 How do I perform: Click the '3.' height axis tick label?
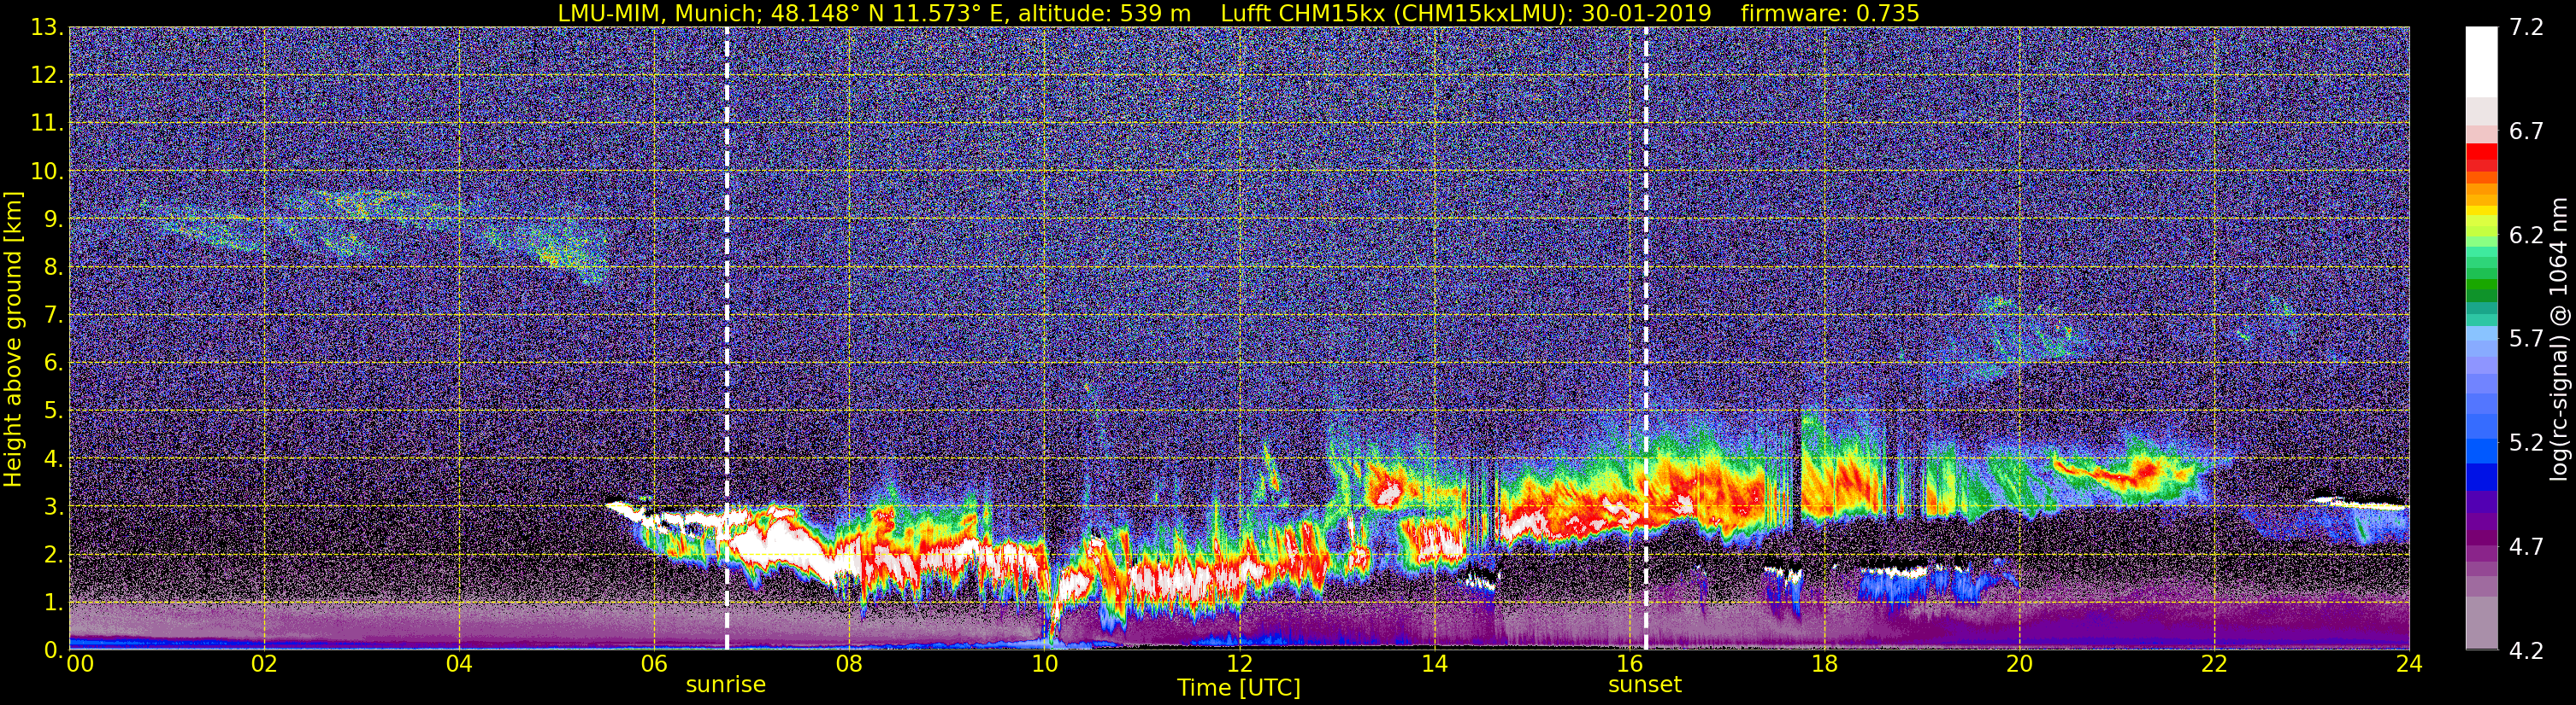tap(53, 507)
